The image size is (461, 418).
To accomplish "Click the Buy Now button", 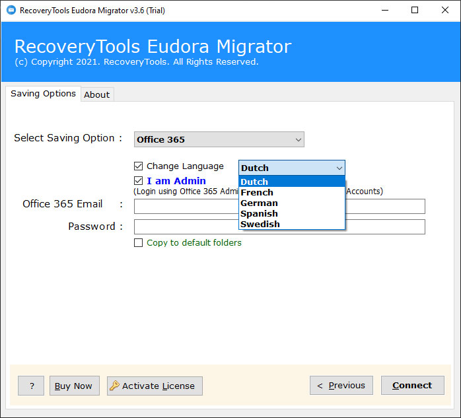I will [x=75, y=386].
